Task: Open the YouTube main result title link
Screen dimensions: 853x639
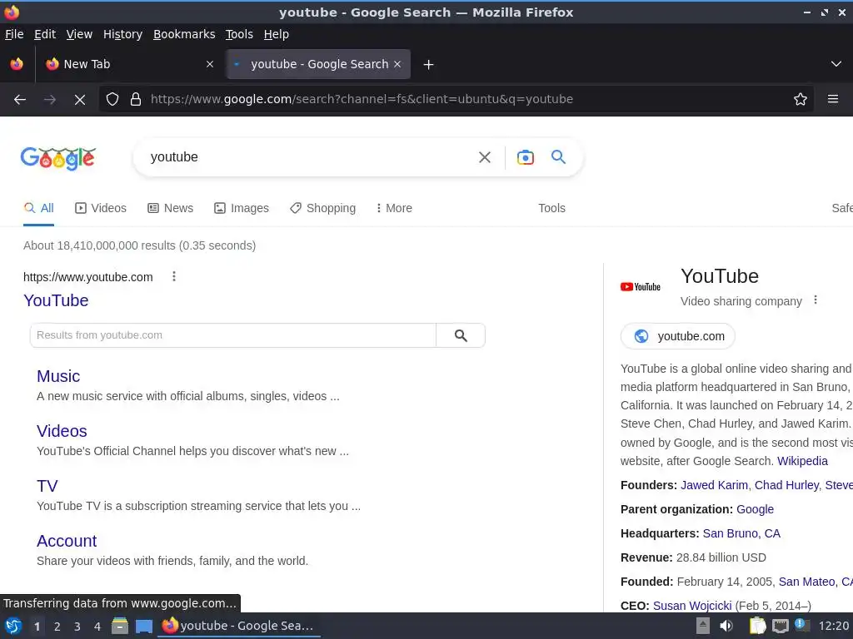Action: point(56,300)
